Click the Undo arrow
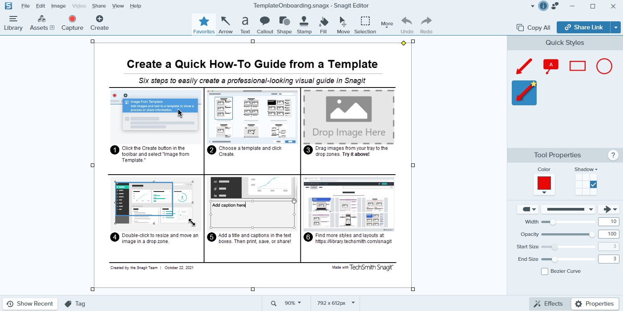The width and height of the screenshot is (623, 311). click(407, 25)
